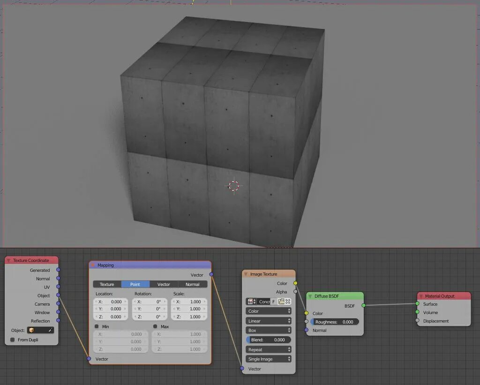Open the Color color-space dropdown
Image resolution: width=480 pixels, height=385 pixels.
[x=269, y=311]
